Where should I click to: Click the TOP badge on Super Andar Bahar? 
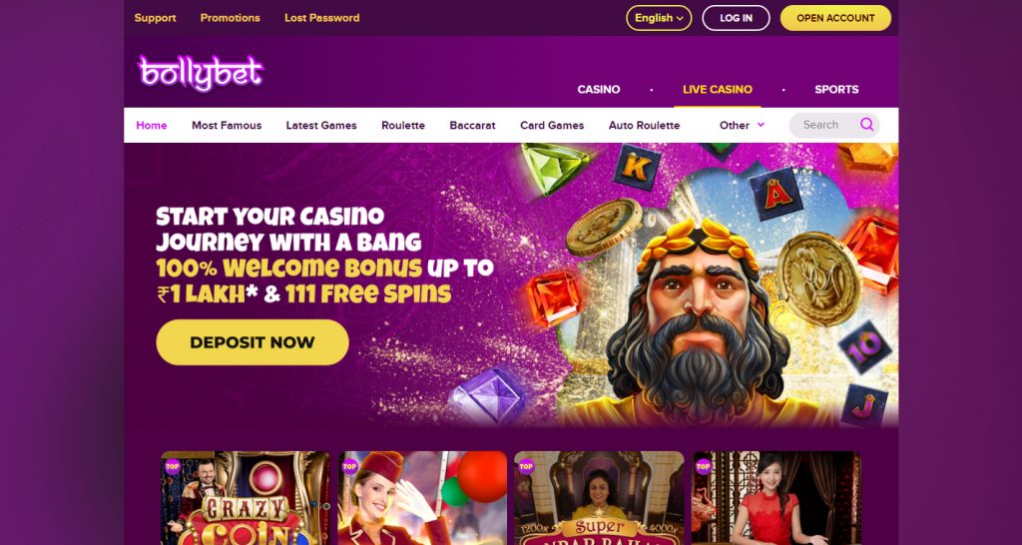(x=526, y=466)
